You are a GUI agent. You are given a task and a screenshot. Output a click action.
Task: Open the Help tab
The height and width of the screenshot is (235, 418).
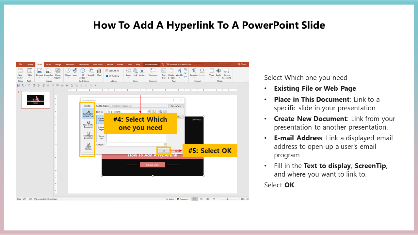pos(138,64)
